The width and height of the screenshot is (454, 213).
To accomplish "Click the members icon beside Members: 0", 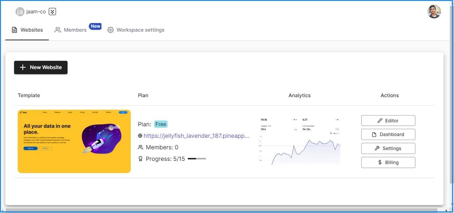I will coord(140,147).
